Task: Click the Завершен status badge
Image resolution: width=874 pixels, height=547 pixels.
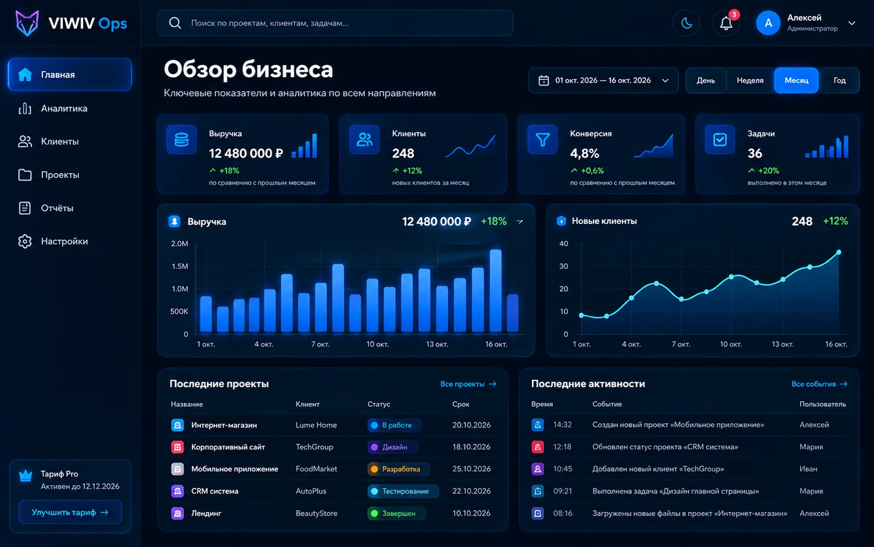Action: coord(396,513)
